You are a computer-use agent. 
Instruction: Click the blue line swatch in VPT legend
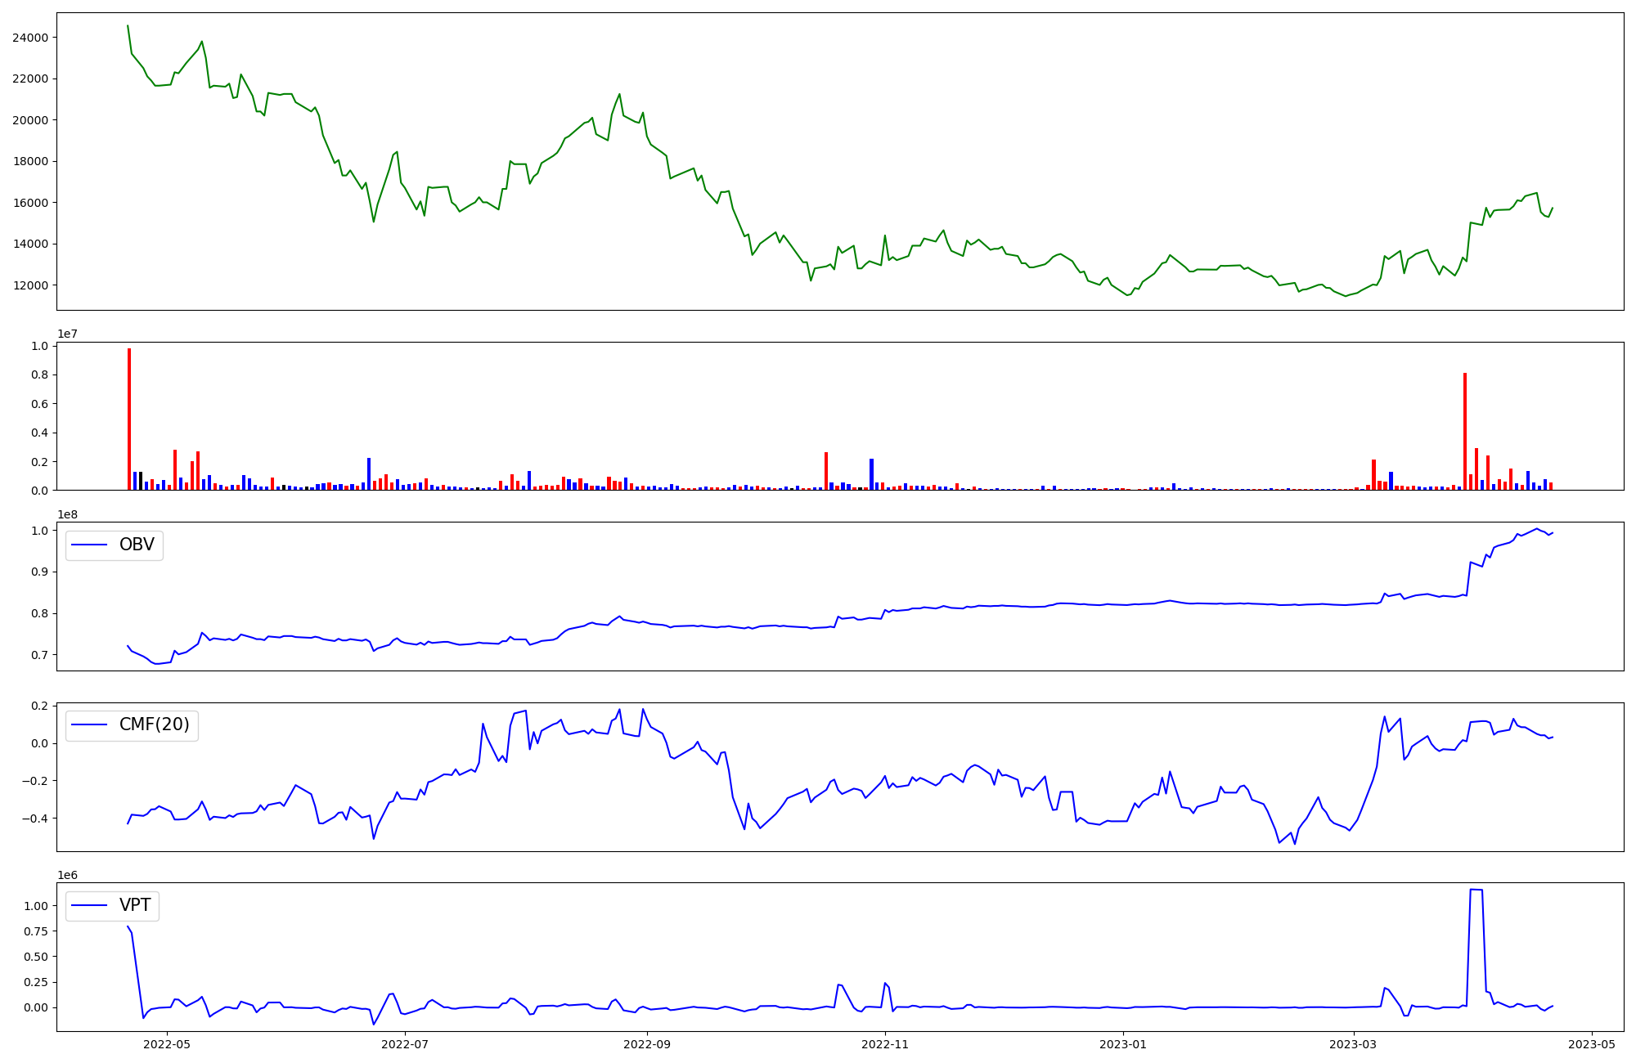[x=90, y=905]
